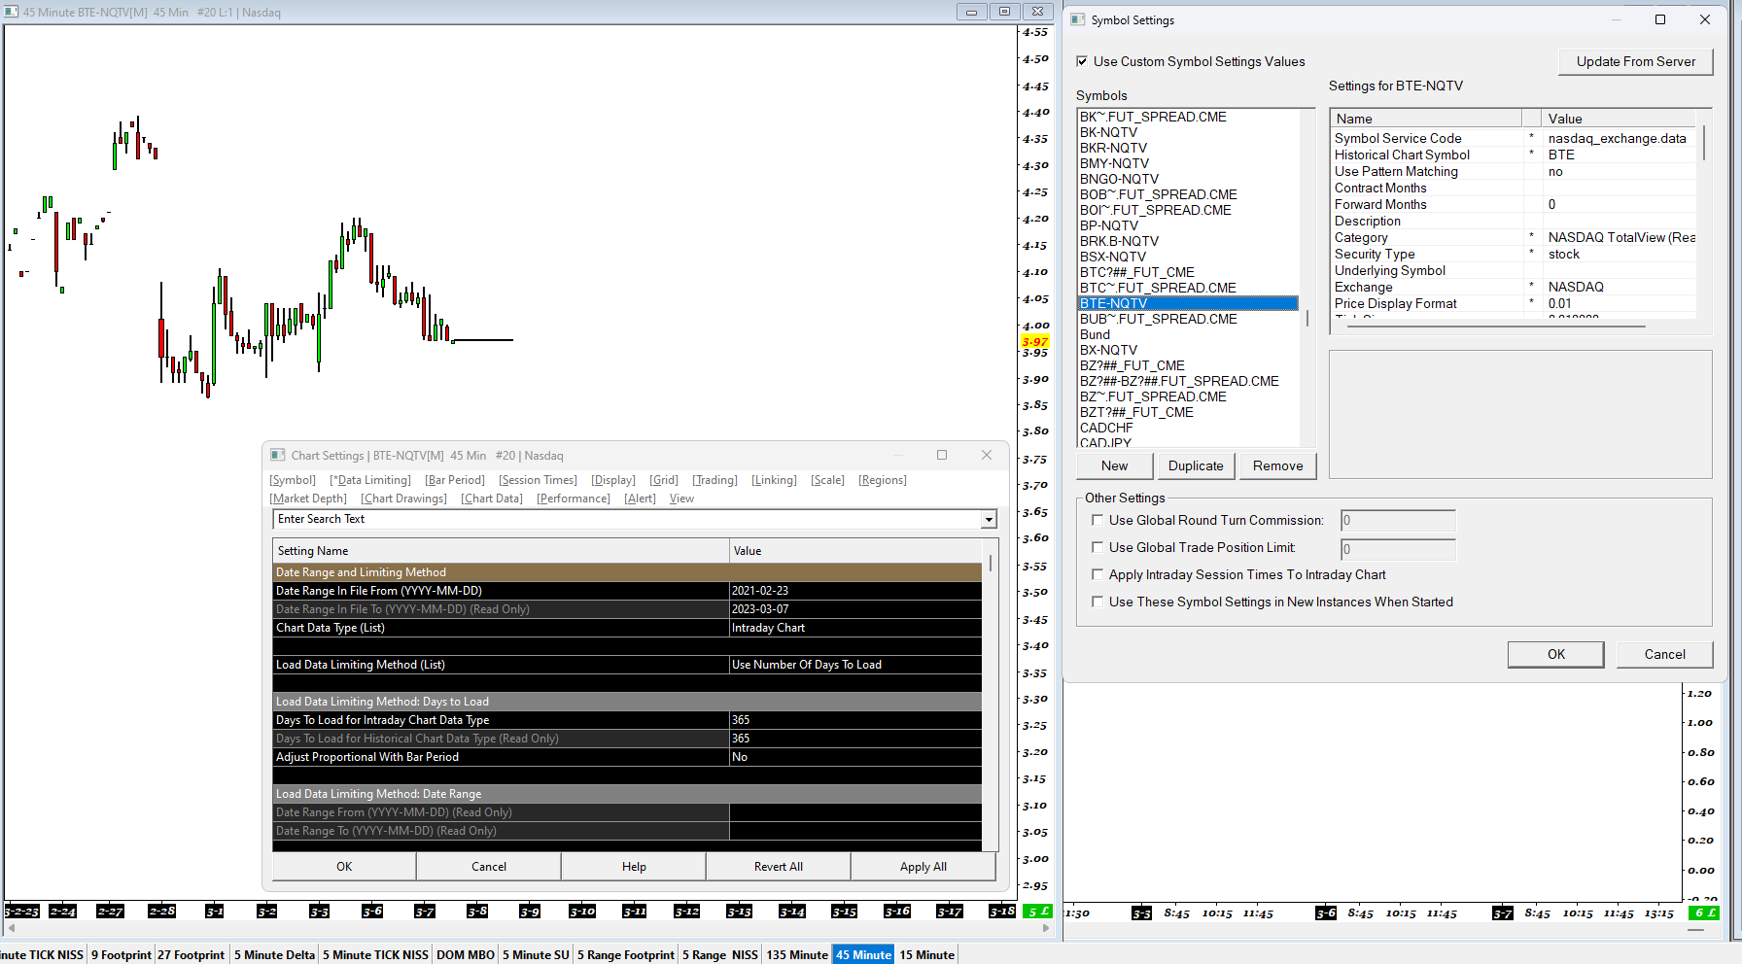Click Days To Load for Intraday value 365
The image size is (1742, 964).
pos(855,720)
